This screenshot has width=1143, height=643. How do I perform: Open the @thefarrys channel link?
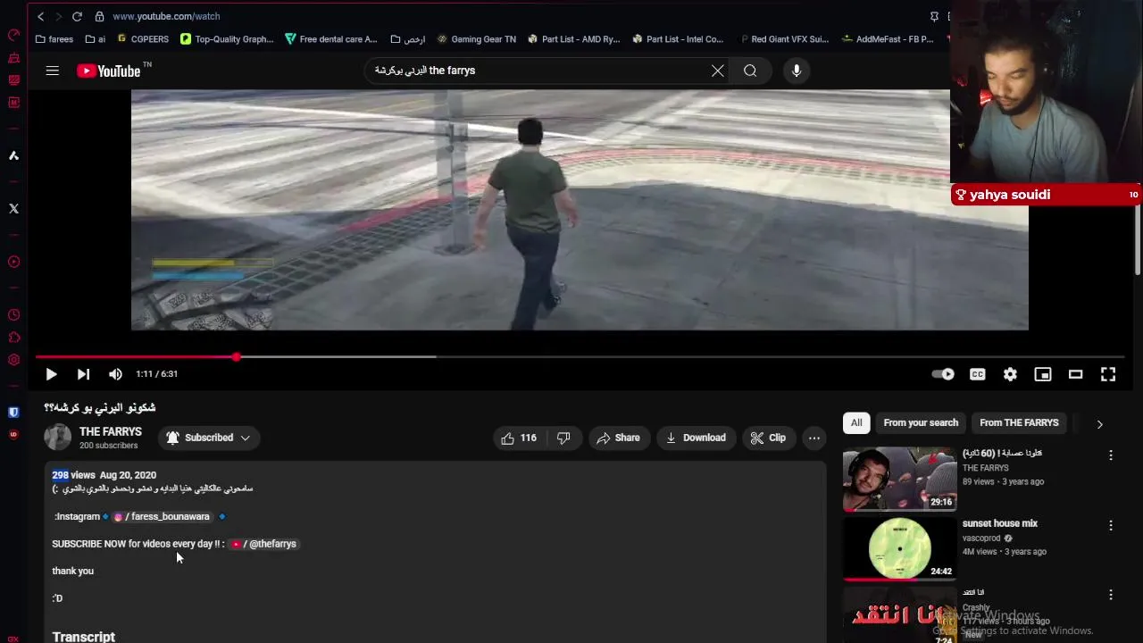click(x=263, y=544)
